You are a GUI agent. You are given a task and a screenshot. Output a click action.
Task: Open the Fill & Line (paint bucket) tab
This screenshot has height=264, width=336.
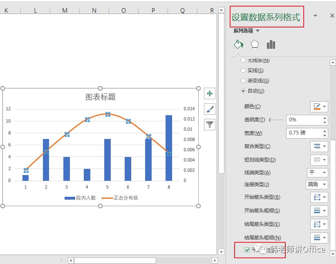[238, 45]
